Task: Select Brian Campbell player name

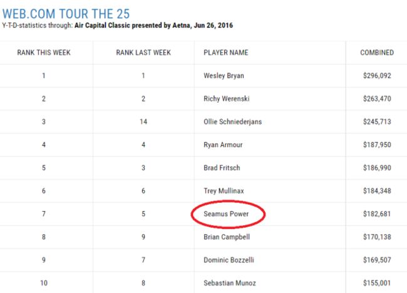Action: coord(227,237)
